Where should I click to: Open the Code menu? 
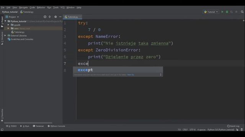click(x=32, y=8)
